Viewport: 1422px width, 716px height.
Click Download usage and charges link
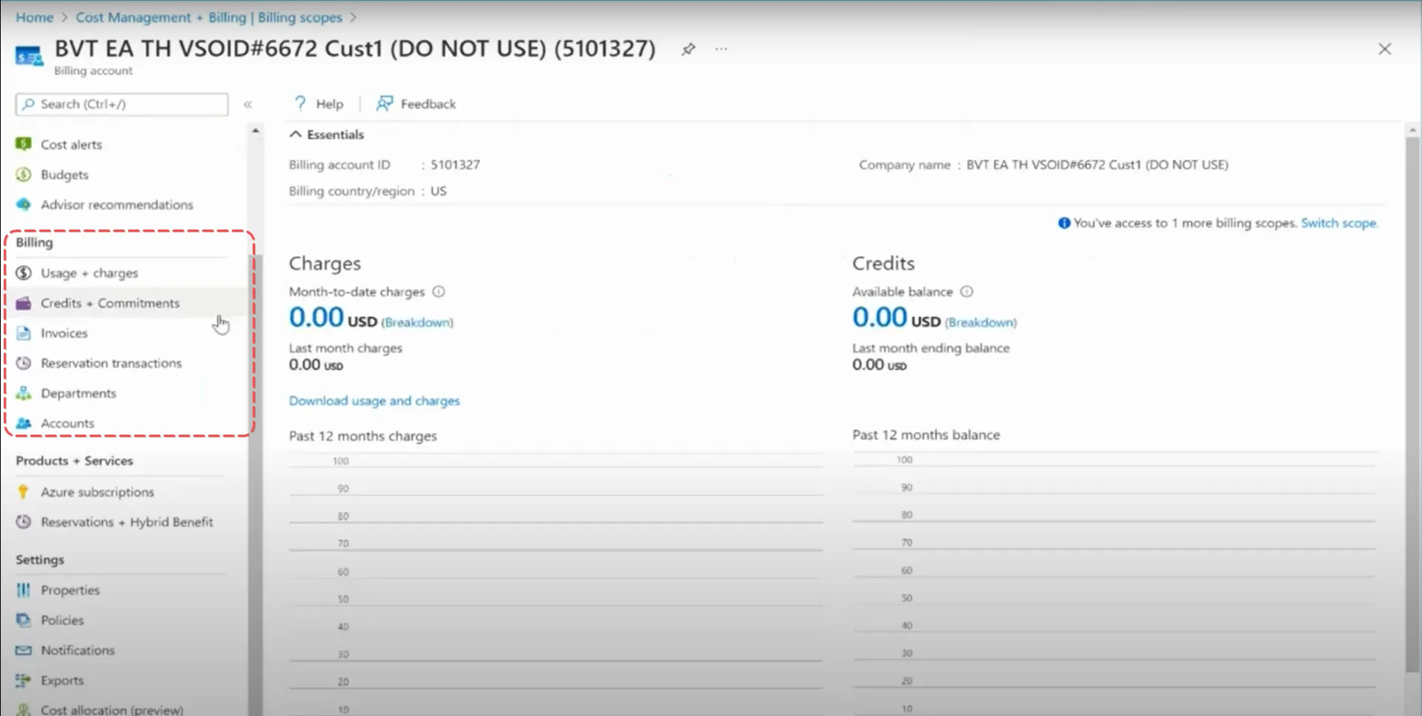(x=374, y=401)
